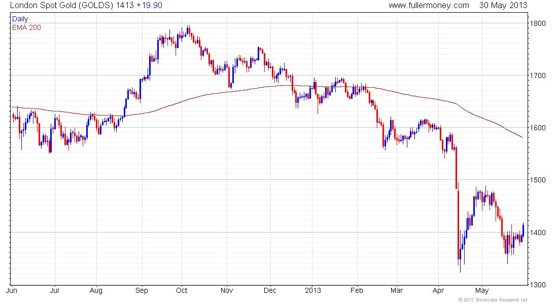Click the October candlestick peak near 1800
This screenshot has height=304, width=558.
click(x=189, y=29)
